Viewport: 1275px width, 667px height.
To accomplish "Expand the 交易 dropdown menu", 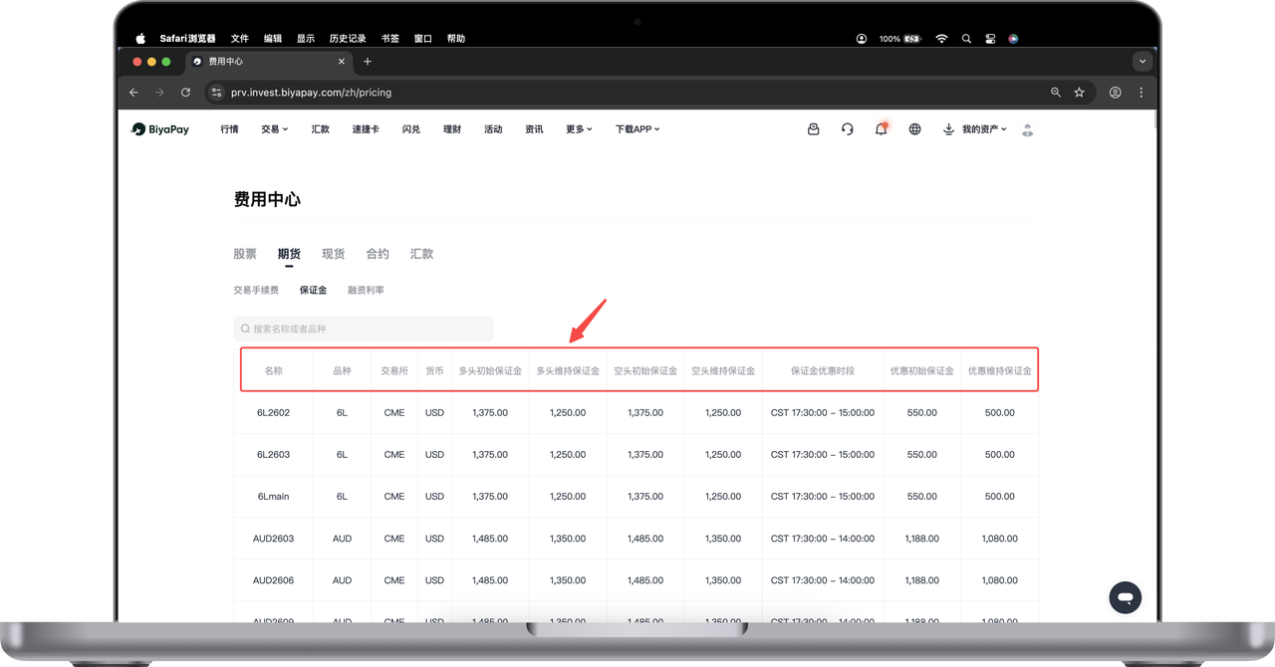I will point(274,129).
